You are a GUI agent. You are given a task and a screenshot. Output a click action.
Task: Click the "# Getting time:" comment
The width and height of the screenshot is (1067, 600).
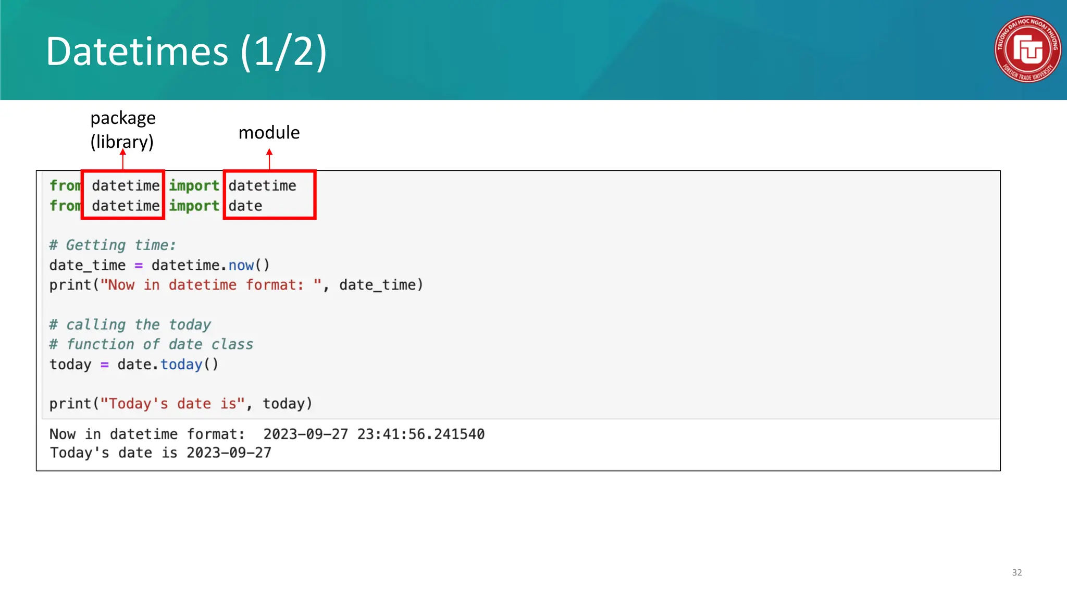click(113, 245)
